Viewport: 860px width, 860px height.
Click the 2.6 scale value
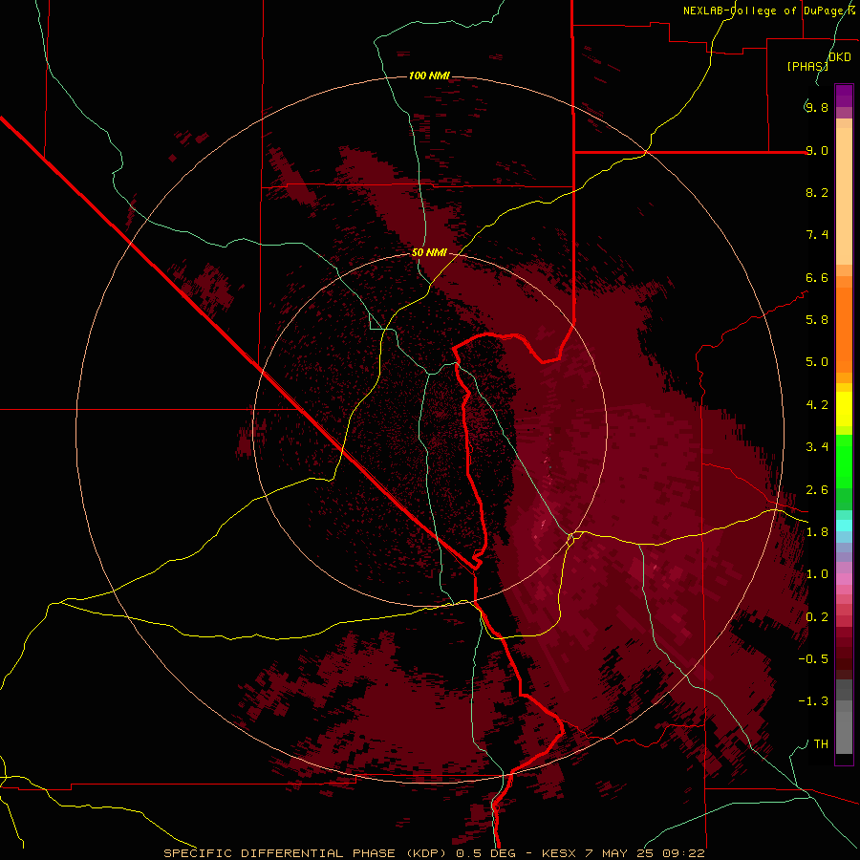816,490
